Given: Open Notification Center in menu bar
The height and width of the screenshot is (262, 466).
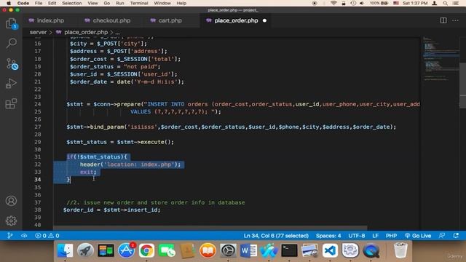Looking at the screenshot, I should 456,3.
